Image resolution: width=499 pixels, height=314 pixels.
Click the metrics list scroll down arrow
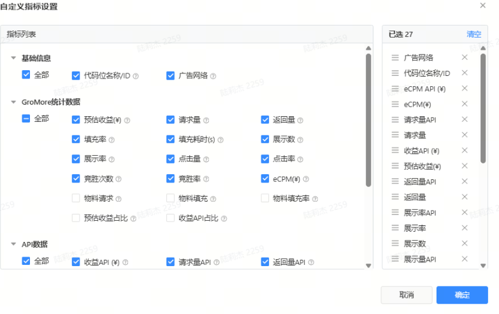tap(368, 265)
